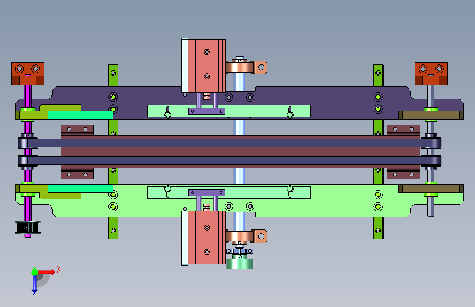Pick the cyan block on purple plate
Screen dimensions: 475x307
pos(81,115)
